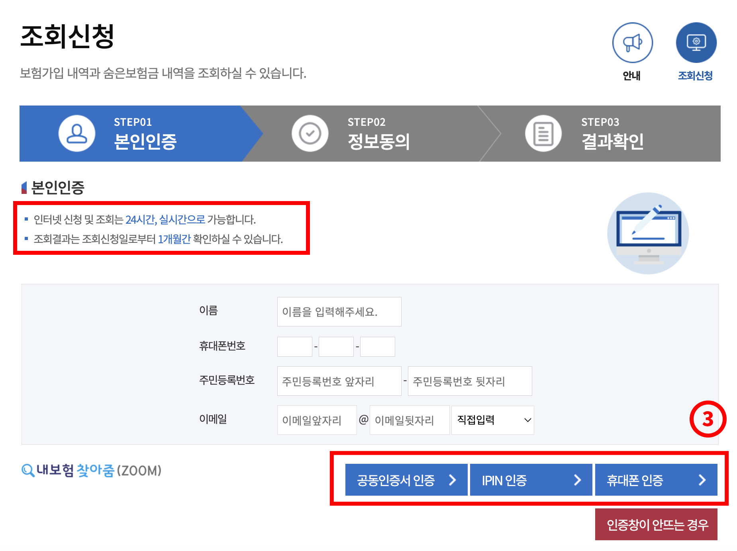This screenshot has height=551, width=737.
Task: Select the 안내 label text
Action: tap(632, 76)
